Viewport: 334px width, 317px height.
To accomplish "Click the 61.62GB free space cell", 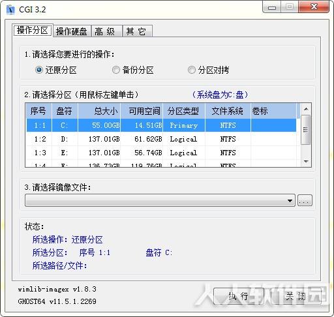I will 142,139.
